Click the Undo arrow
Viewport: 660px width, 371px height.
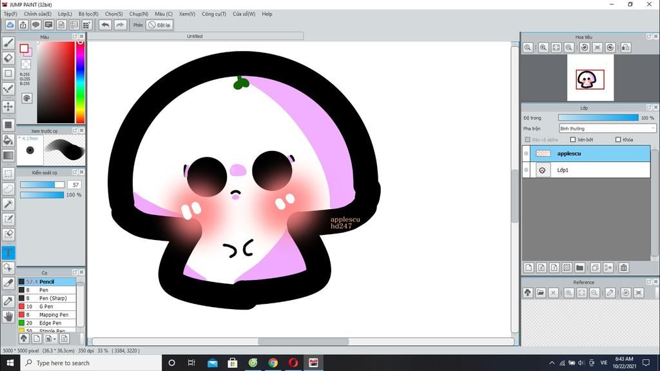click(105, 25)
